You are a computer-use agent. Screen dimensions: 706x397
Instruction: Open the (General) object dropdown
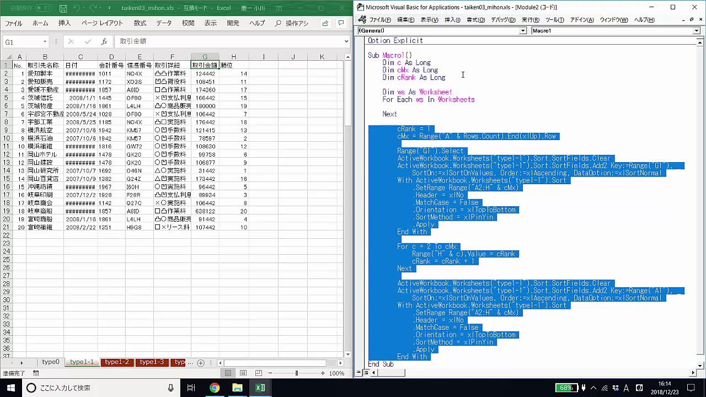522,31
